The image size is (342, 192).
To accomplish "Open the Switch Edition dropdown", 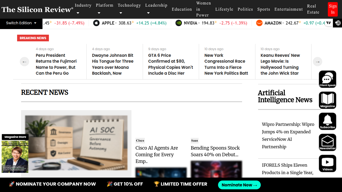I will point(21,23).
